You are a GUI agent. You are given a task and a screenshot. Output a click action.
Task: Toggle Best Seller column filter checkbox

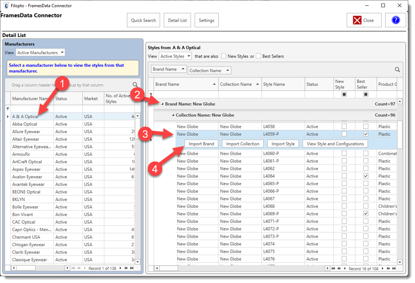pos(366,94)
